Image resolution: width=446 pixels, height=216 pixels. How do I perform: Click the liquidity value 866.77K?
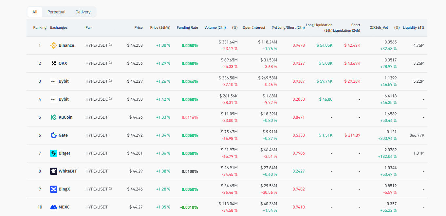417,135
